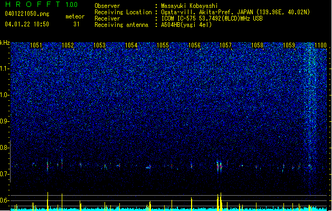Viewport: 332px width, 211px height.
Task: Select the filename 0401221050.png
Action: (x=27, y=14)
